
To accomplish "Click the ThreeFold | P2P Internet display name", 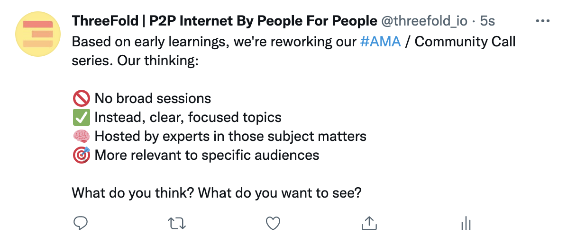I will pyautogui.click(x=224, y=21).
